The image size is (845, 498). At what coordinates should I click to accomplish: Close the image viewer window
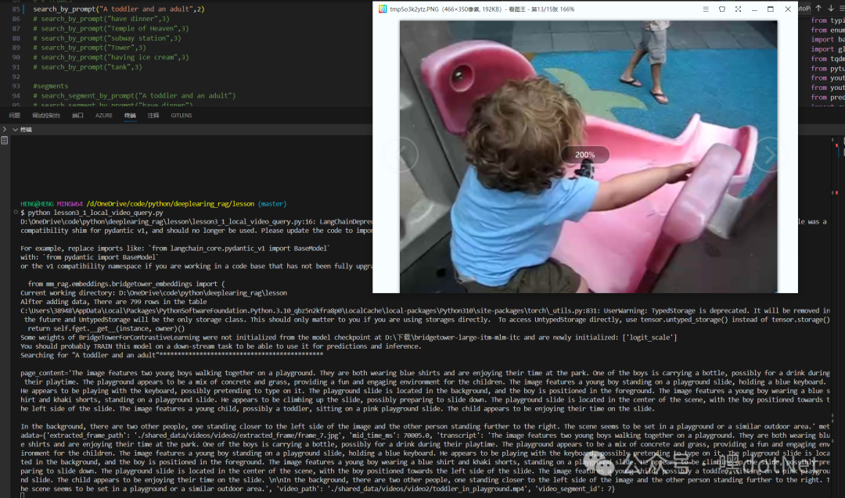pos(788,9)
